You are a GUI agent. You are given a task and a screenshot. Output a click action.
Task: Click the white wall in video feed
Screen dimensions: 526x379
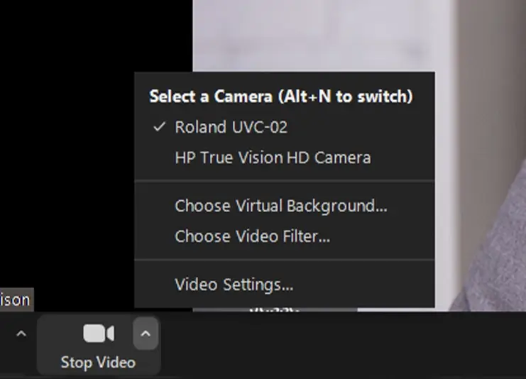click(x=319, y=35)
